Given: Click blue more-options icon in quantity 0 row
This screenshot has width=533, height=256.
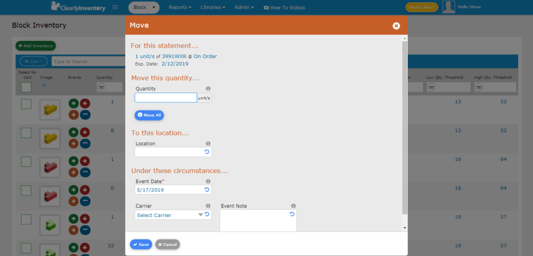Looking at the screenshot, I should click(85, 201).
